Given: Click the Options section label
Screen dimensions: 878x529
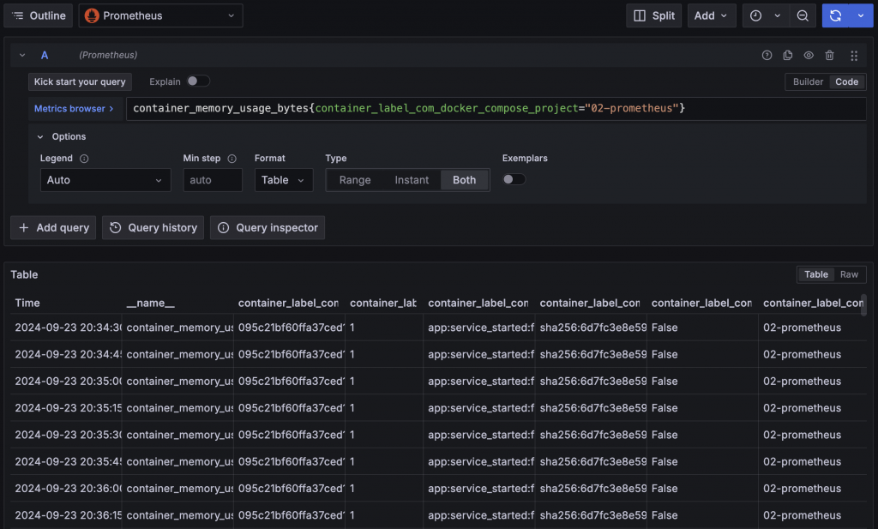Looking at the screenshot, I should click(69, 136).
